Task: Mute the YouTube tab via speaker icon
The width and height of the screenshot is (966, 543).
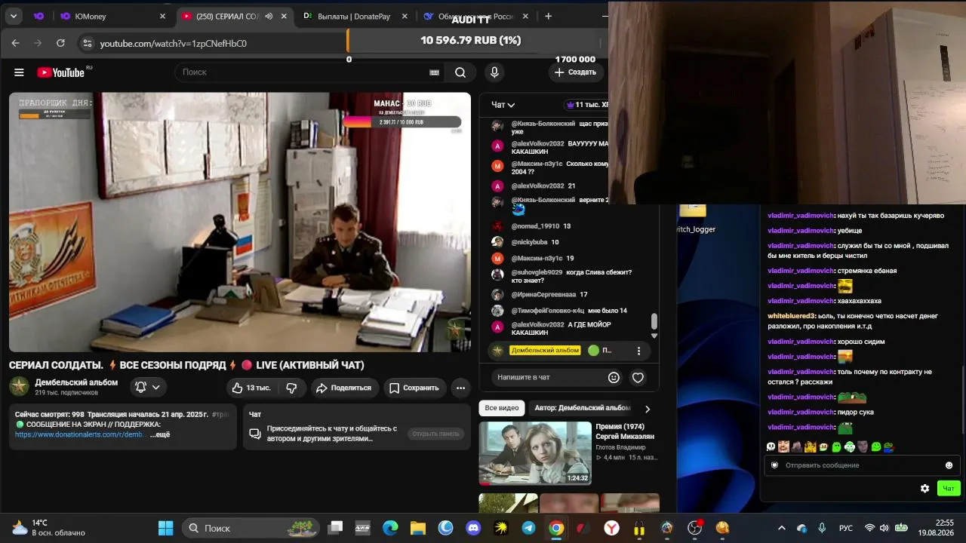Action: coord(269,16)
